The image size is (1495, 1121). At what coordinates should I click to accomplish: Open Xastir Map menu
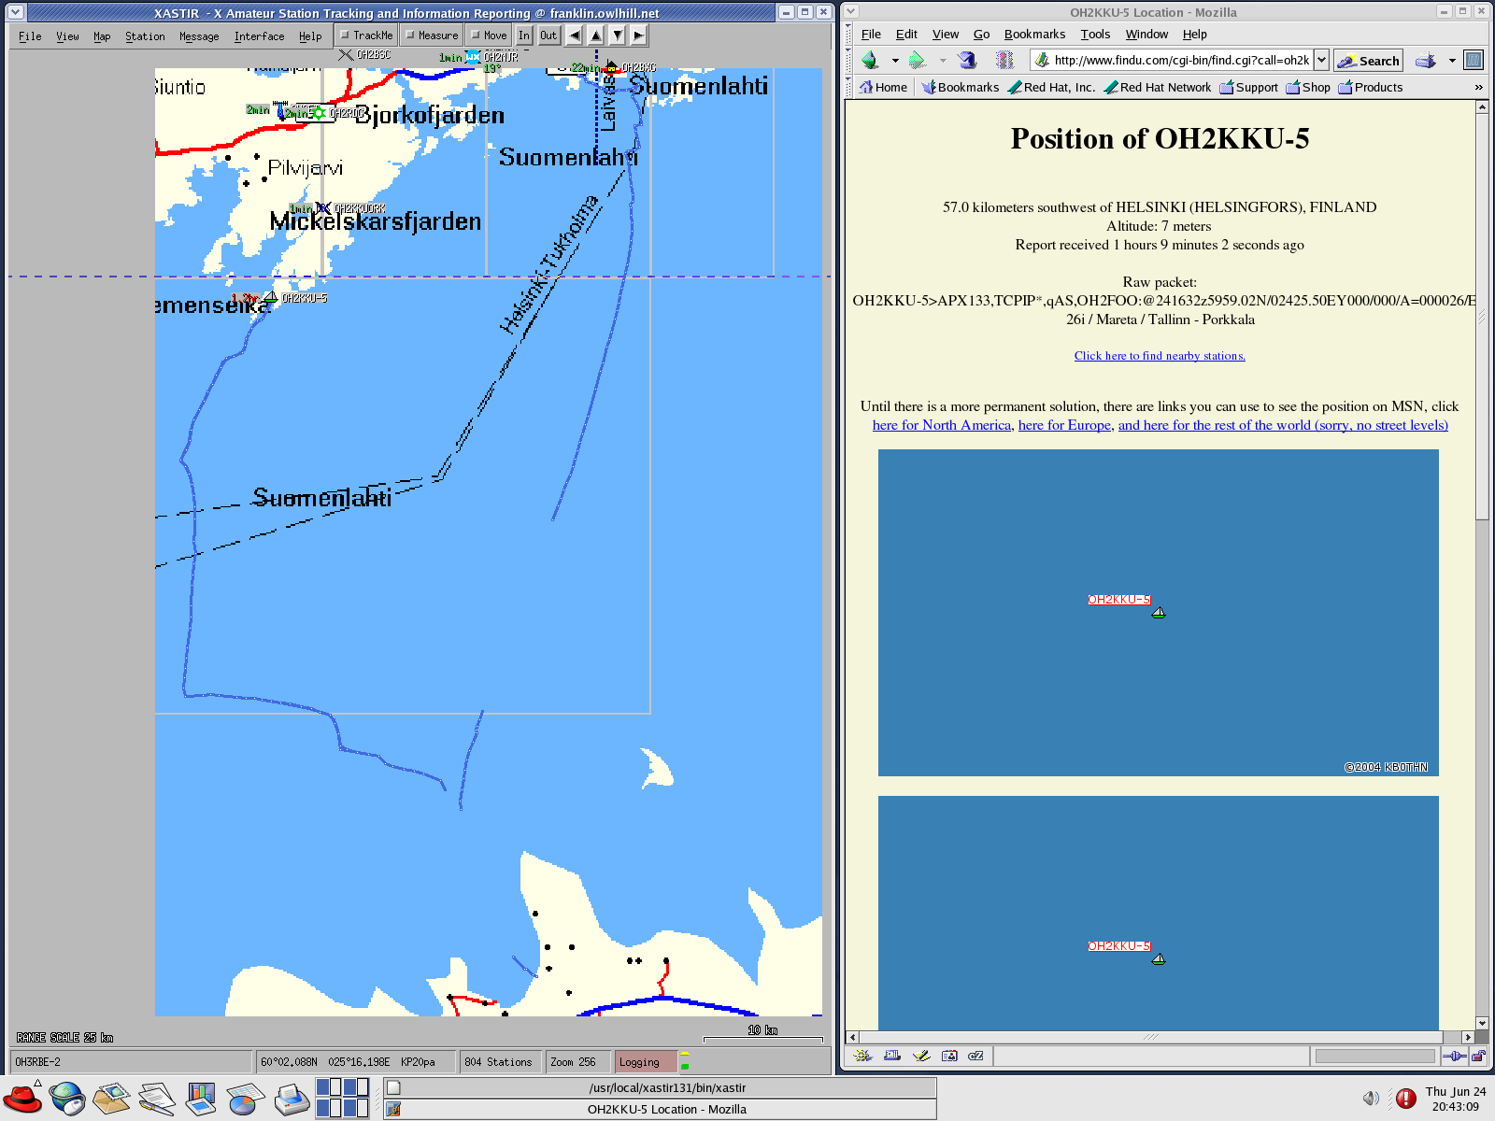102,36
